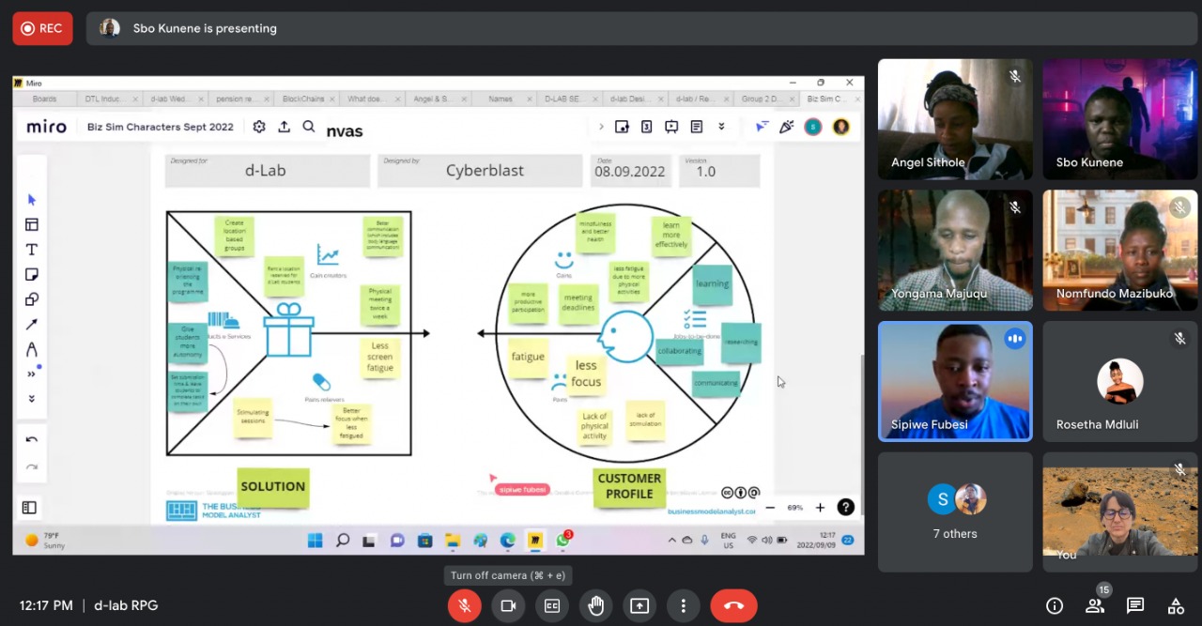
Task: Expand the hidden sidebar tools chevron
Action: 31,374
